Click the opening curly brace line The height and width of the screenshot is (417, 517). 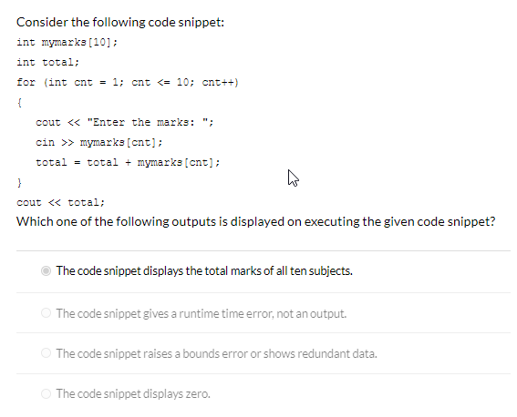pos(19,103)
